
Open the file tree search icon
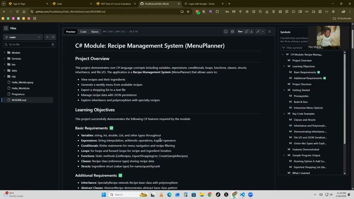tap(53, 37)
